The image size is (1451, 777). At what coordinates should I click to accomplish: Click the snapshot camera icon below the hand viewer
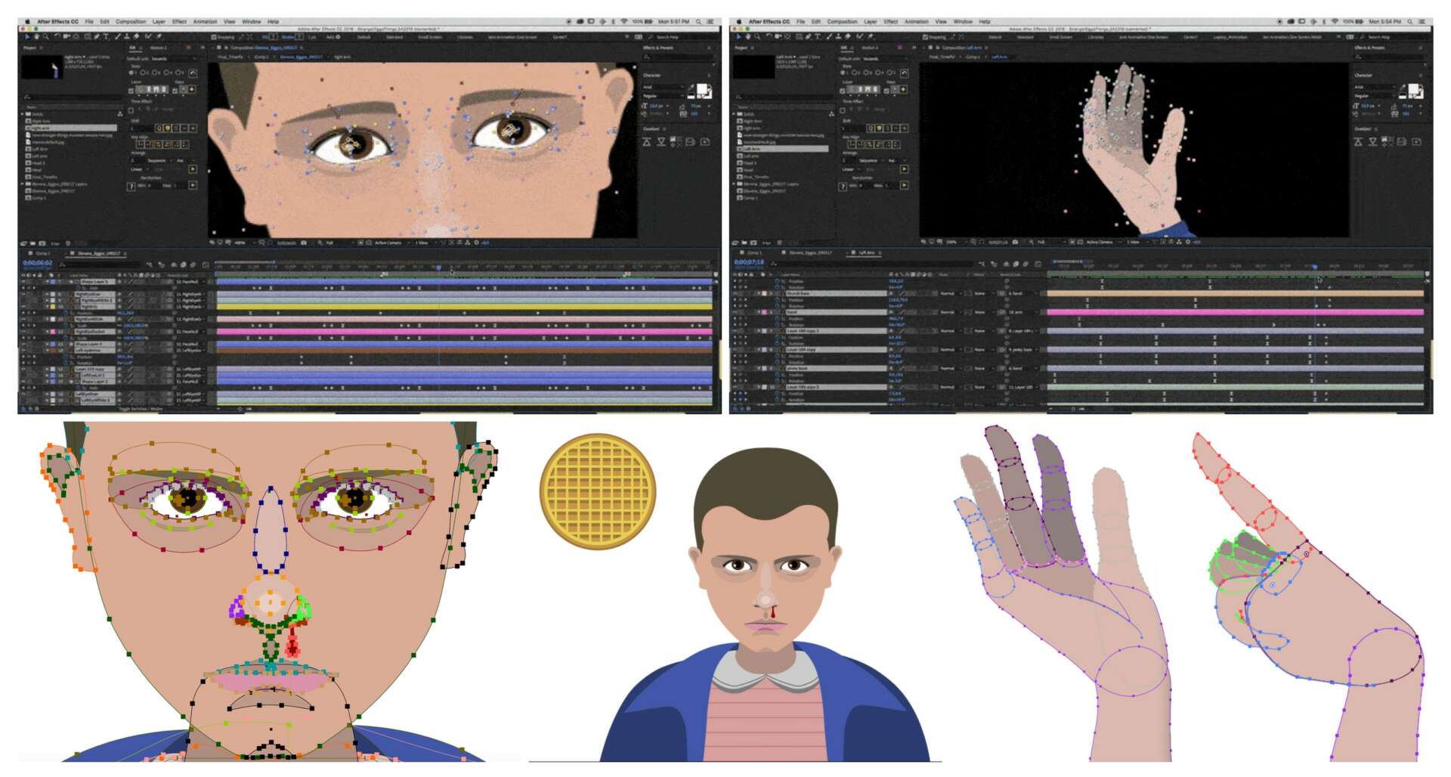pos(1015,243)
